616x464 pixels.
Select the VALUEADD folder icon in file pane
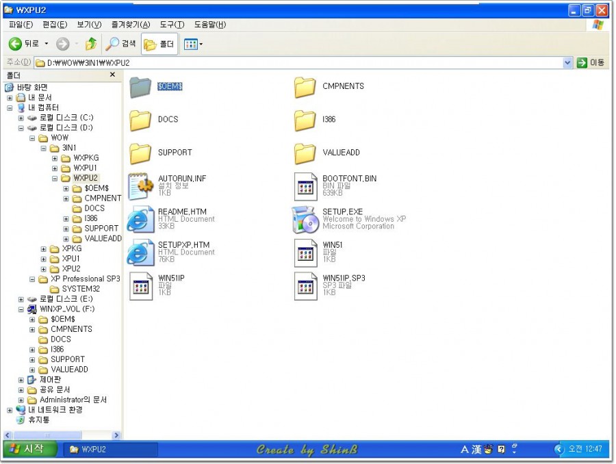coord(305,153)
